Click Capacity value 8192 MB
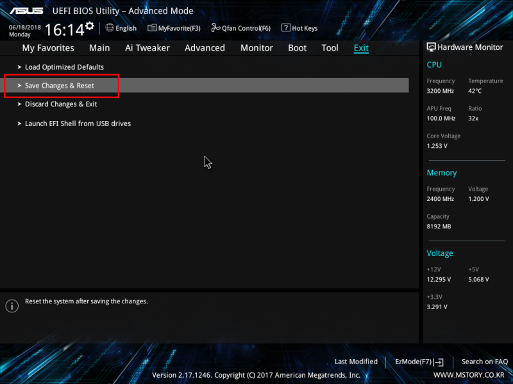 (439, 226)
